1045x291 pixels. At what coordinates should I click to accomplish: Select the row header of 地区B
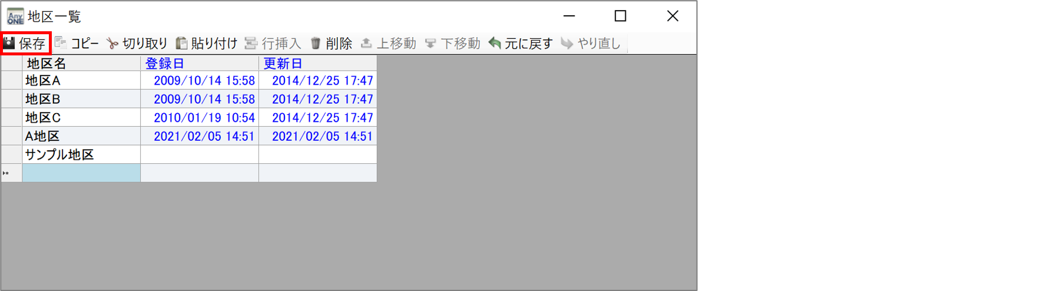click(12, 99)
